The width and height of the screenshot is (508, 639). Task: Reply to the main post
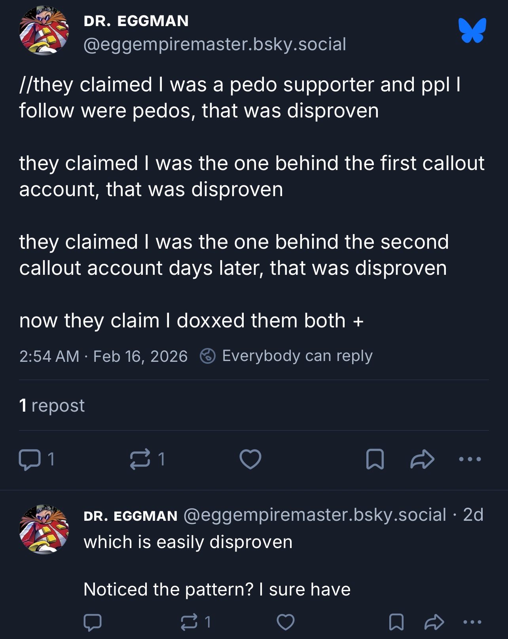click(x=30, y=459)
